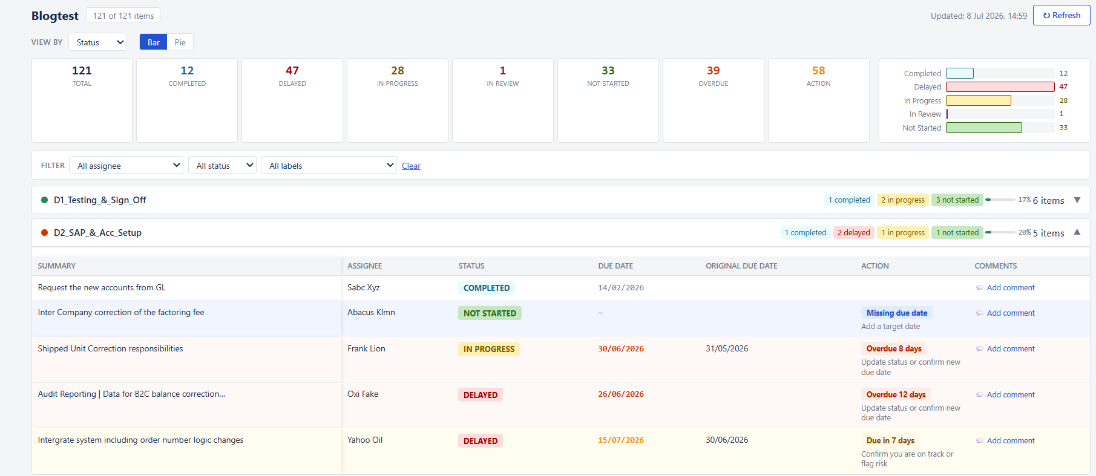
Task: Switch to Bar chart view
Action: 153,42
